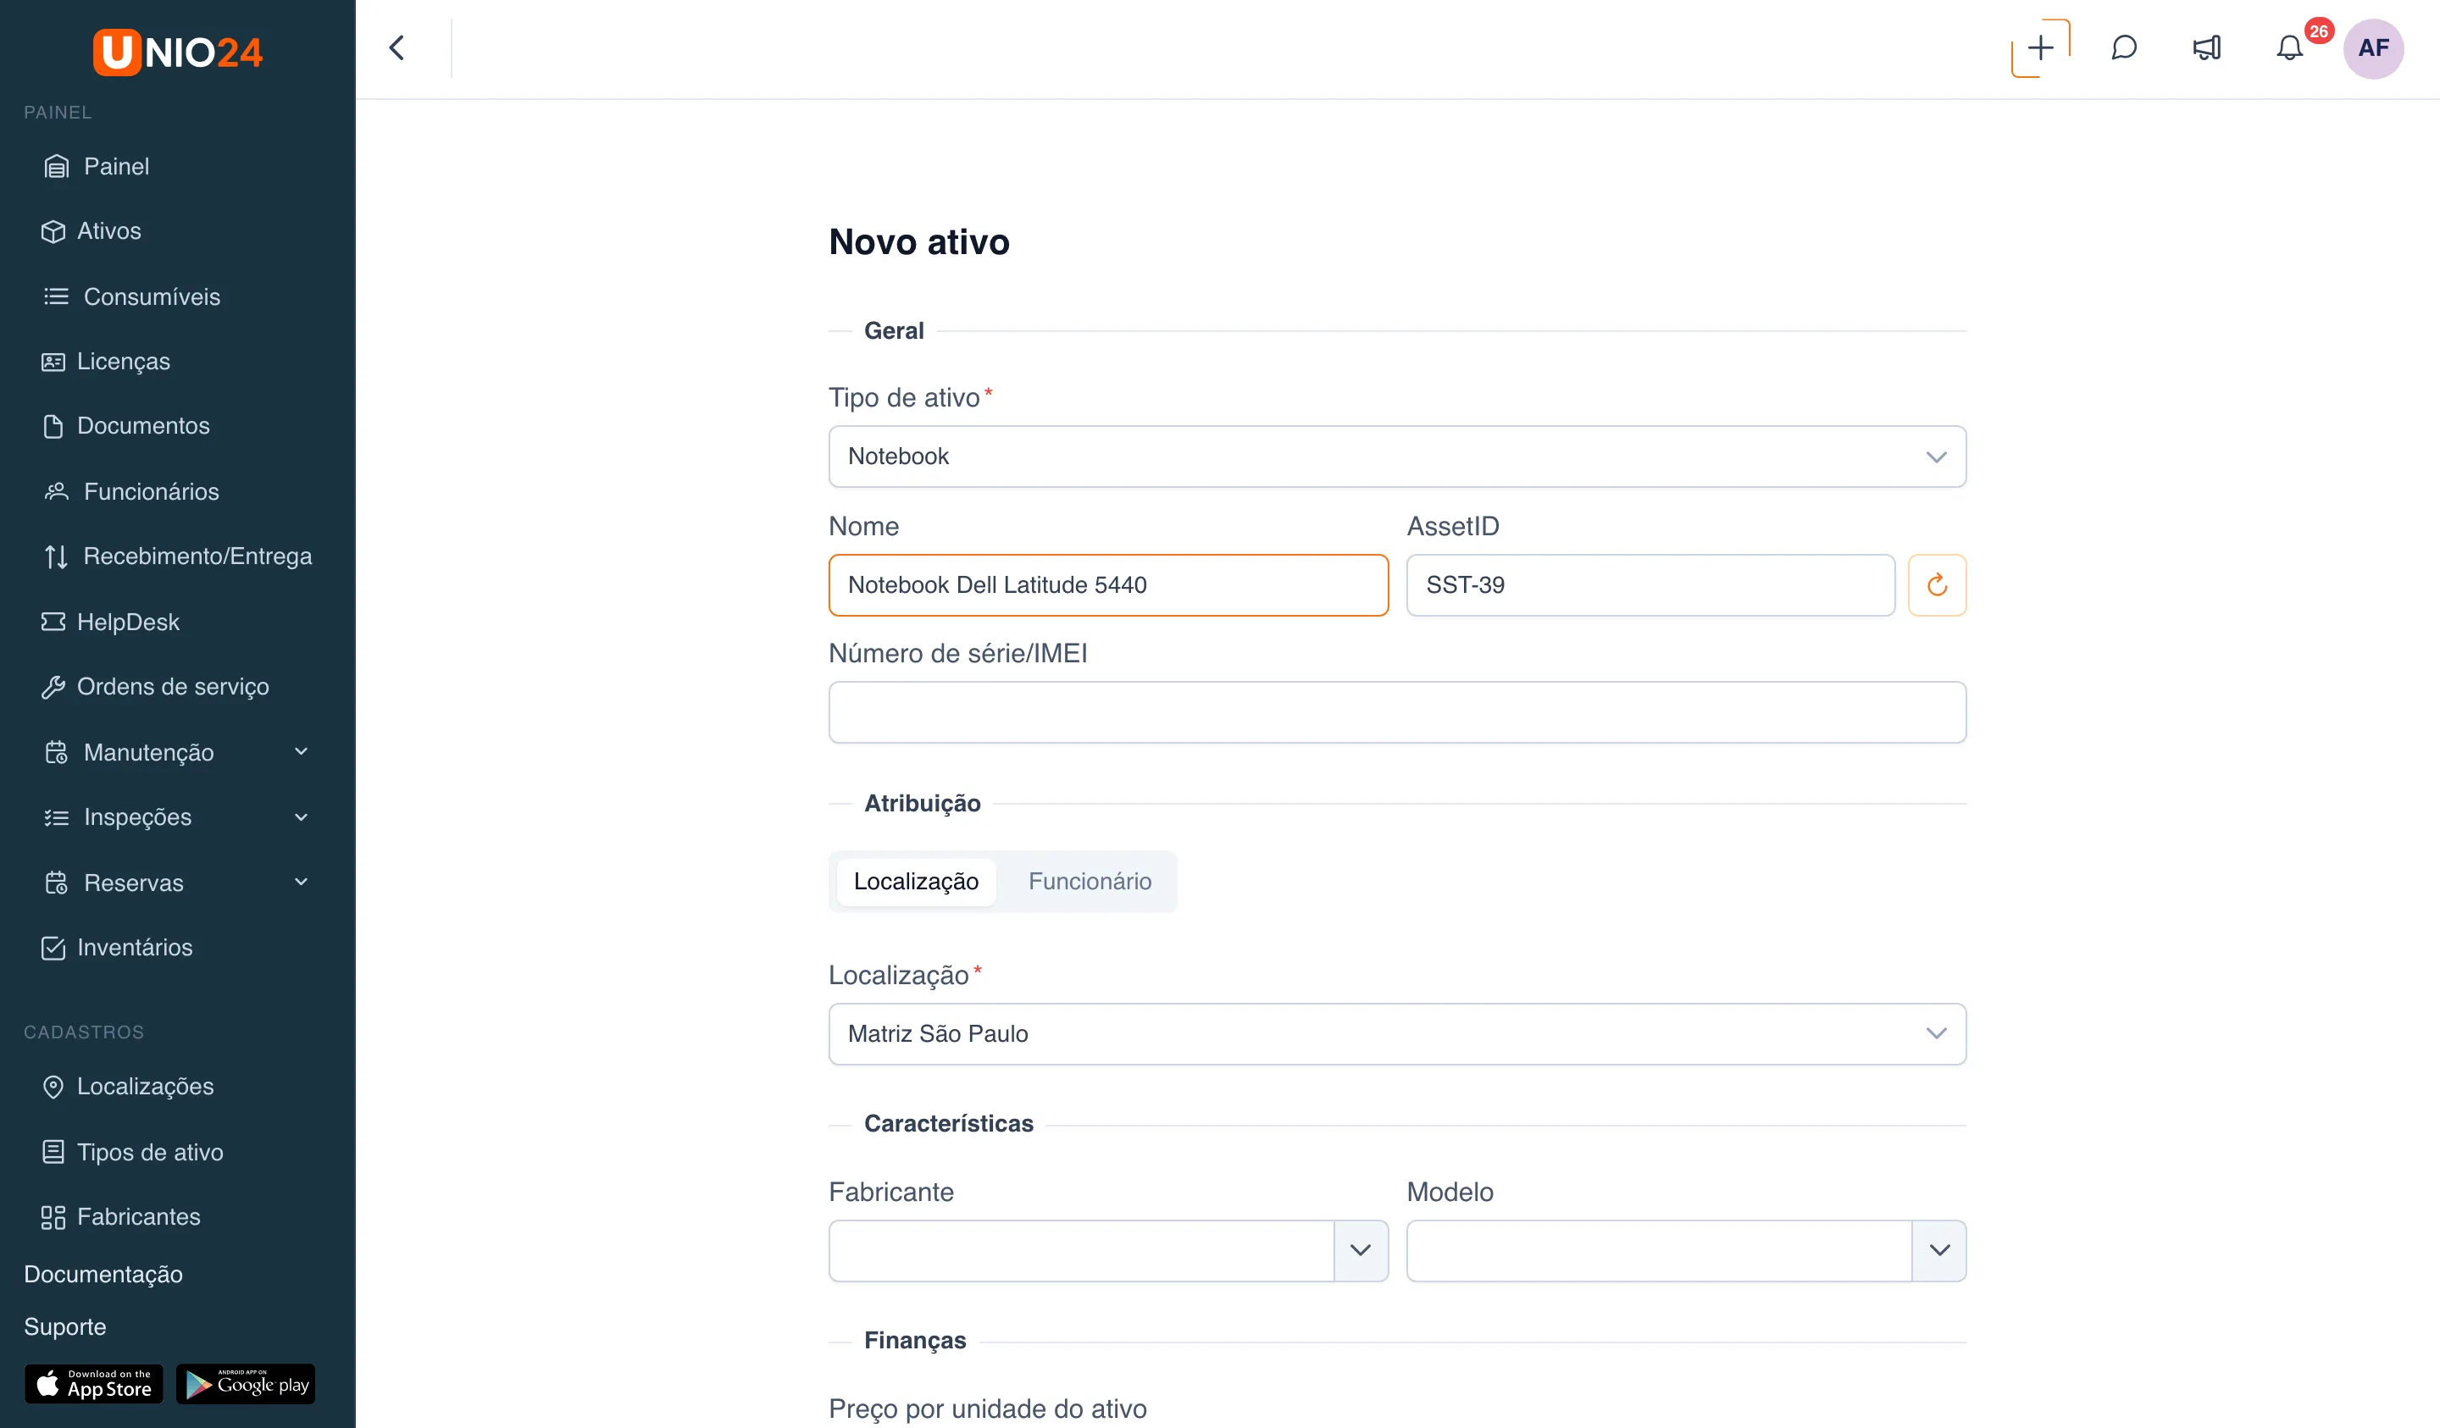
Task: Open the Suporte link
Action: 65,1326
